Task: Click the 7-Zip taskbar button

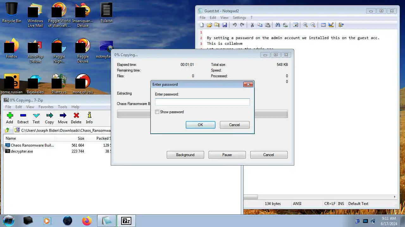Action: coord(126,221)
